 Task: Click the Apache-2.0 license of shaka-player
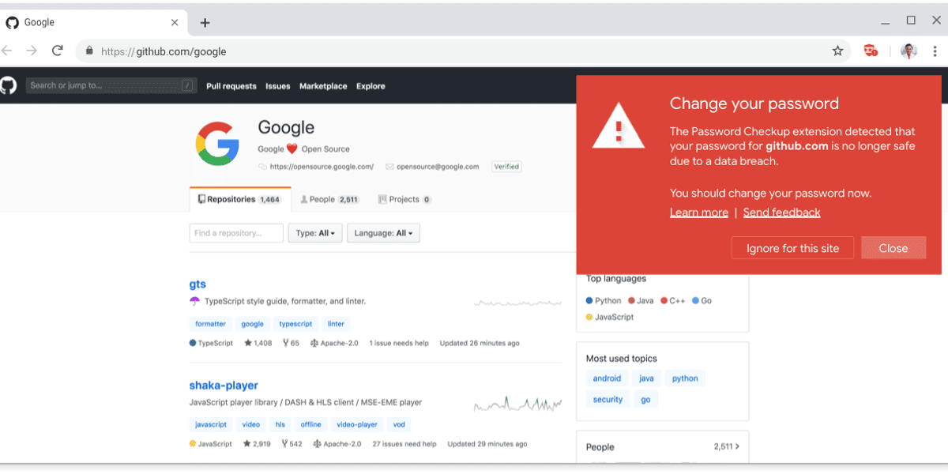point(337,444)
